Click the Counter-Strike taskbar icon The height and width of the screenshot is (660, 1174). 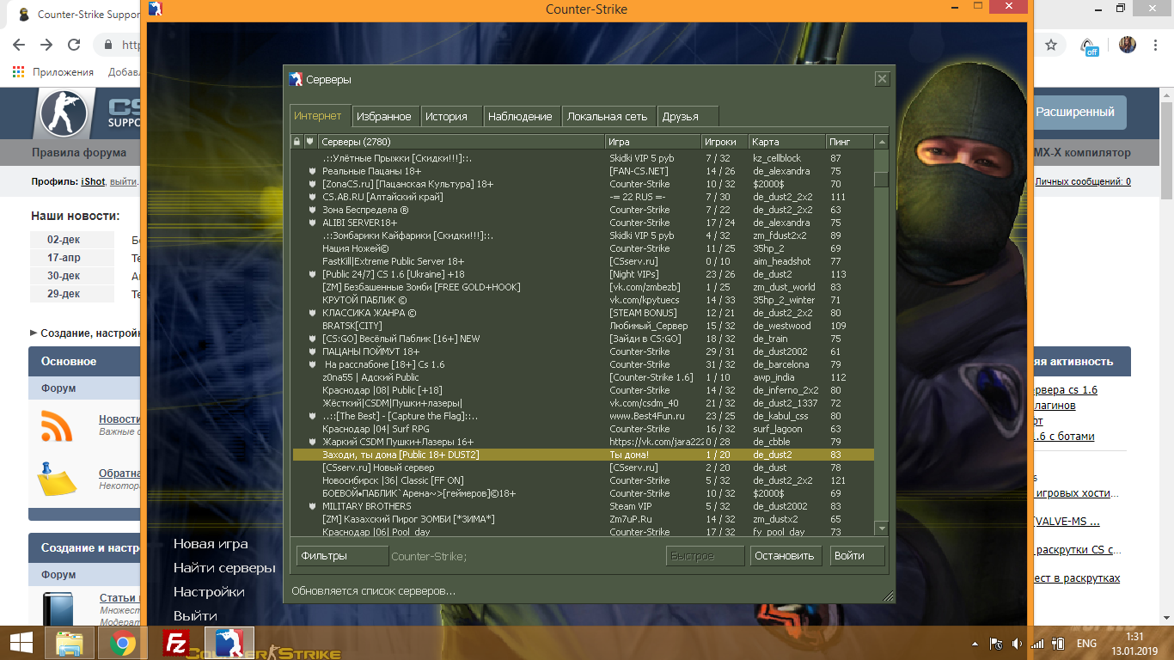(x=229, y=643)
